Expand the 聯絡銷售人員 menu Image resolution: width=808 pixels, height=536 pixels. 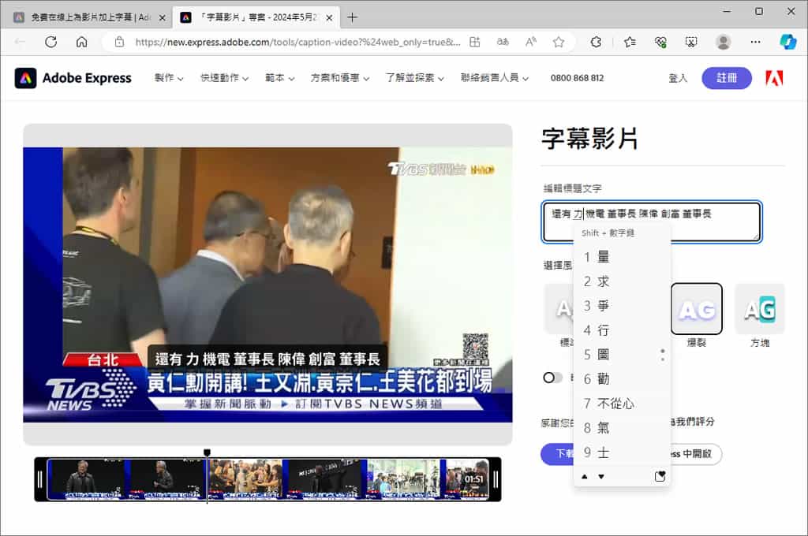pos(494,78)
